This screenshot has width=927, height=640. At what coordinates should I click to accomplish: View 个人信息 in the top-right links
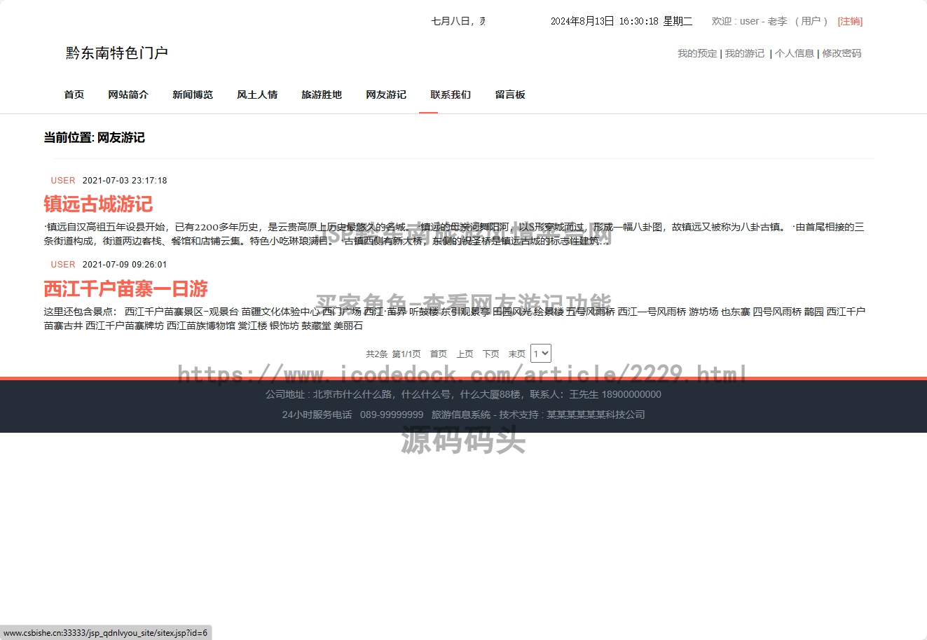795,53
